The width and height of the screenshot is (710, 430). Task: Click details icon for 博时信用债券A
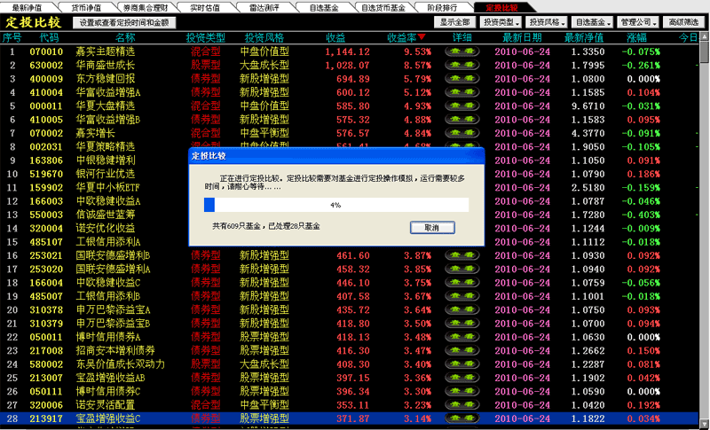[462, 337]
